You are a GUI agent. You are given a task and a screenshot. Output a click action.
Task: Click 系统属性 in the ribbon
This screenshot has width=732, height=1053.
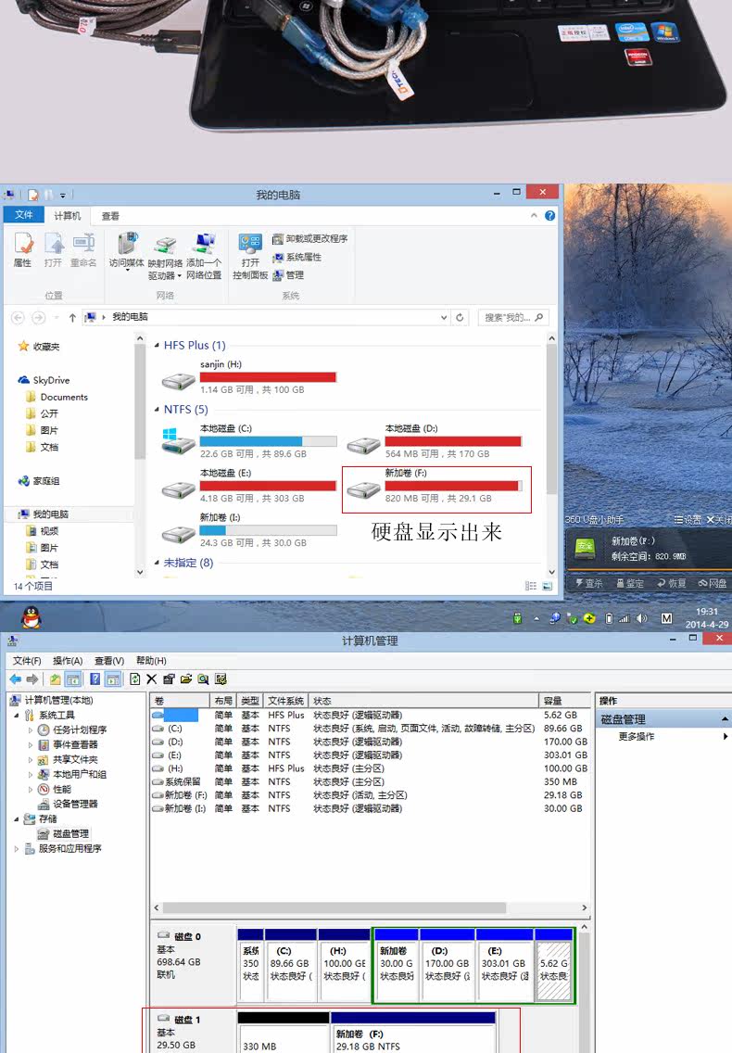click(297, 257)
